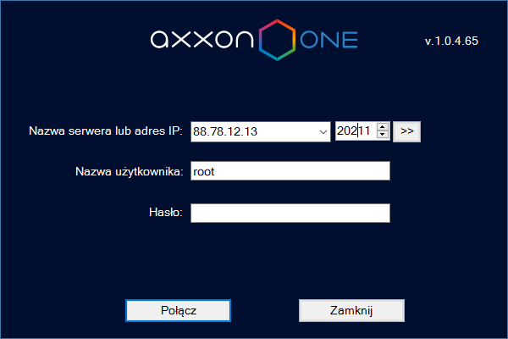The height and width of the screenshot is (339, 508).
Task: Click the username field containing root
Action: coord(290,171)
